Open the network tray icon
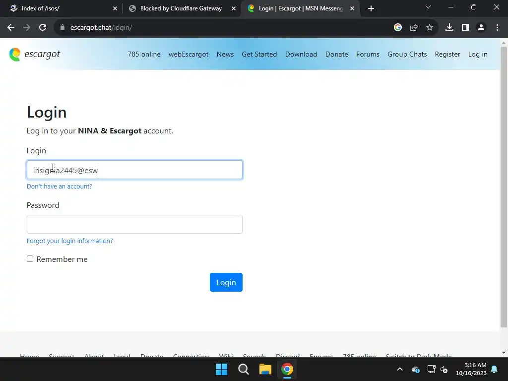 point(431,369)
